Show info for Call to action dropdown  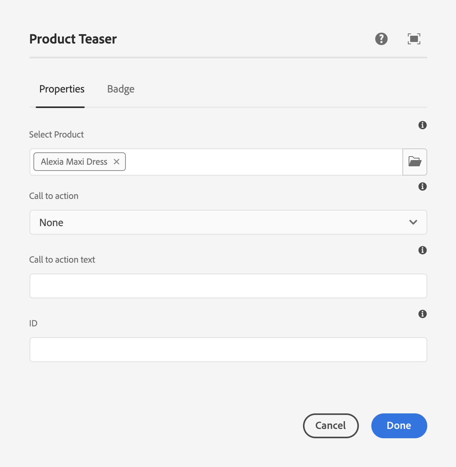point(423,186)
